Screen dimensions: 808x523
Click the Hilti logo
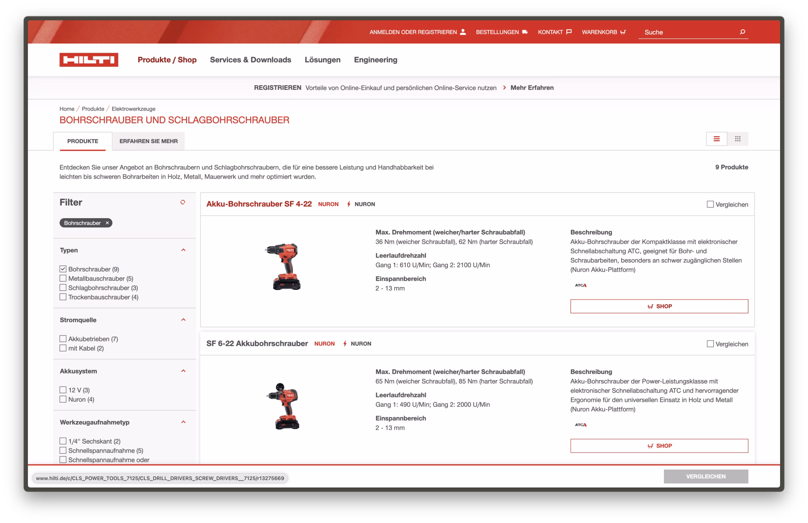89,60
